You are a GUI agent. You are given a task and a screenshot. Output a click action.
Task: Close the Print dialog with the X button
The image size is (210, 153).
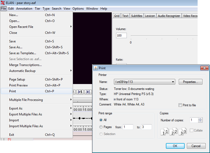click(x=204, y=68)
